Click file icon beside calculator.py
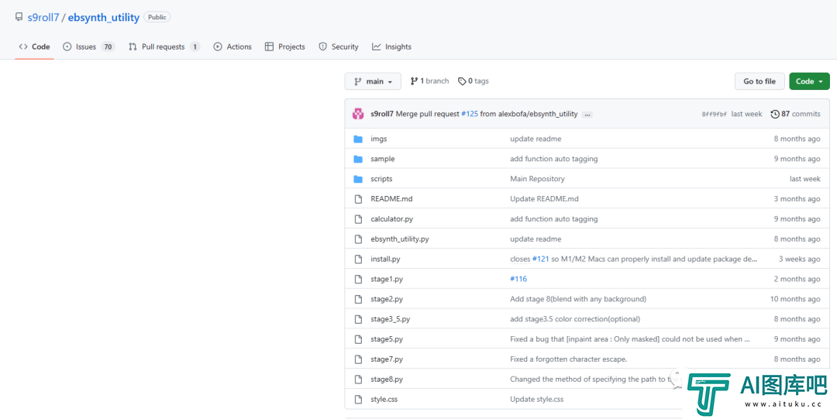Screen dimensions: 837x419 pyautogui.click(x=358, y=219)
